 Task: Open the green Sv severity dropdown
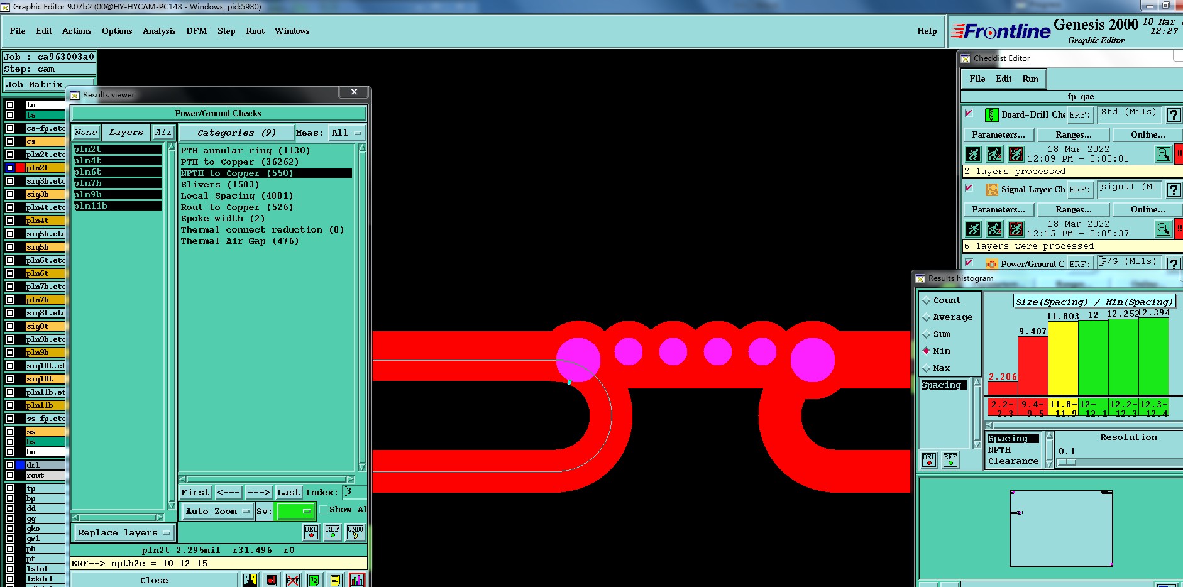[x=295, y=512]
